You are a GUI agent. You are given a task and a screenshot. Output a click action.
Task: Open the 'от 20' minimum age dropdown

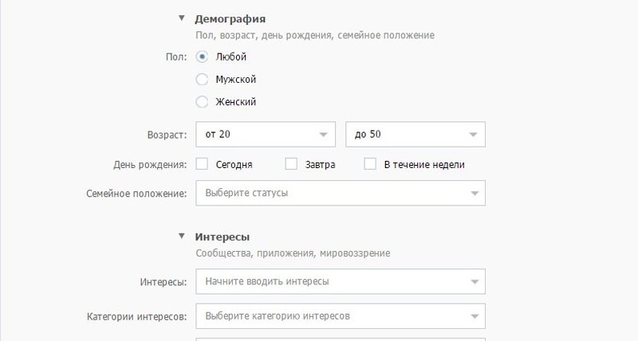[x=266, y=134]
